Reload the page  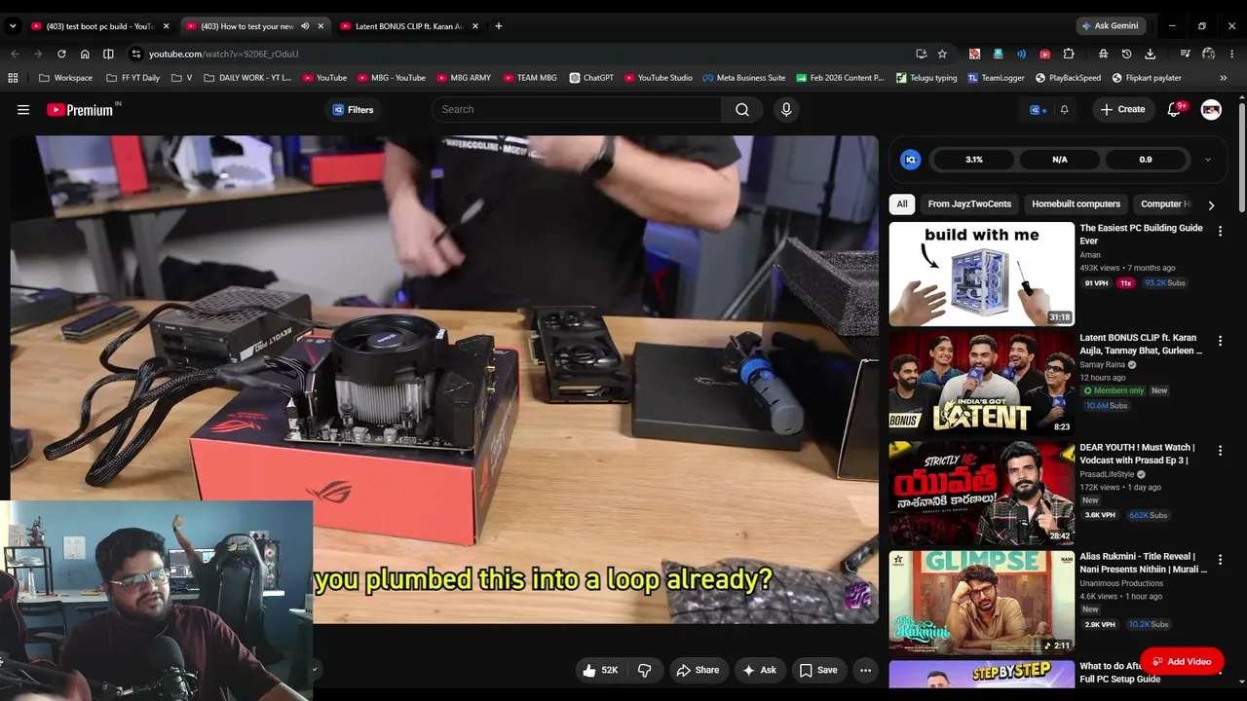61,54
